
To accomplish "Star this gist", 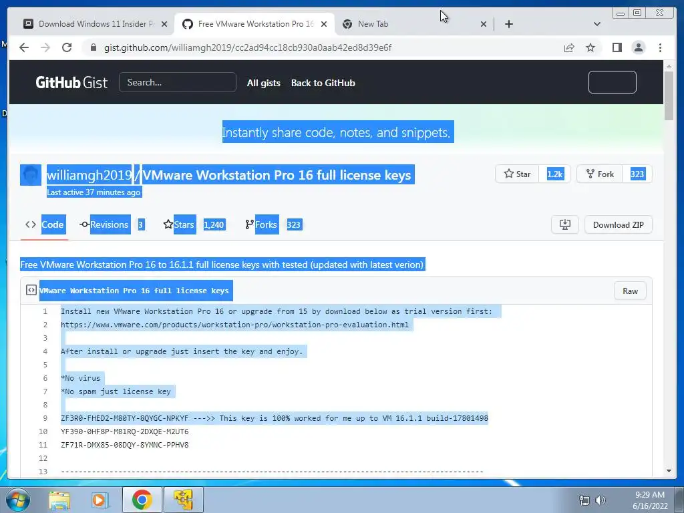I will (517, 174).
